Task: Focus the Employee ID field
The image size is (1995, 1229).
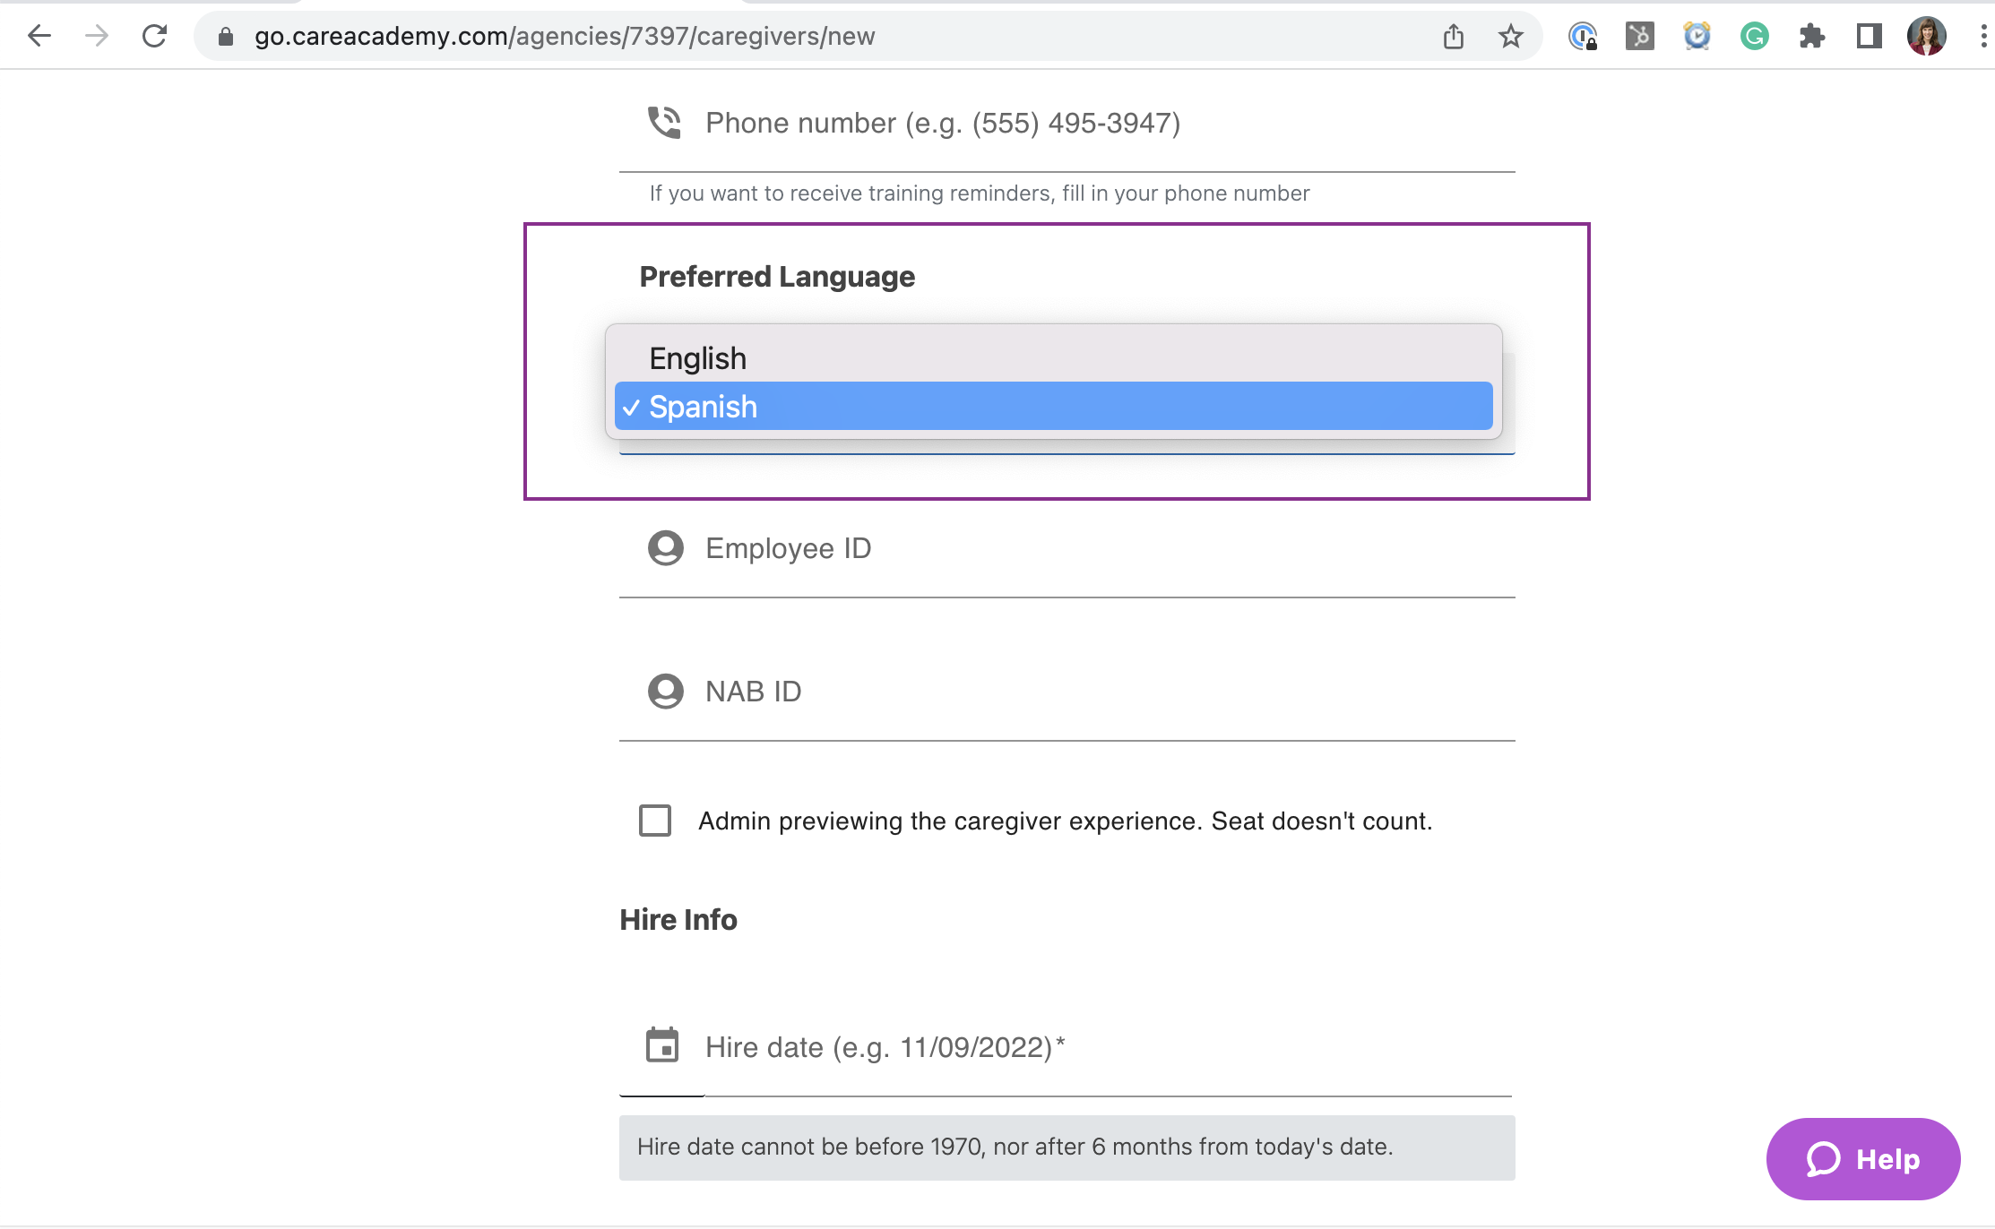Action: (x=1067, y=548)
